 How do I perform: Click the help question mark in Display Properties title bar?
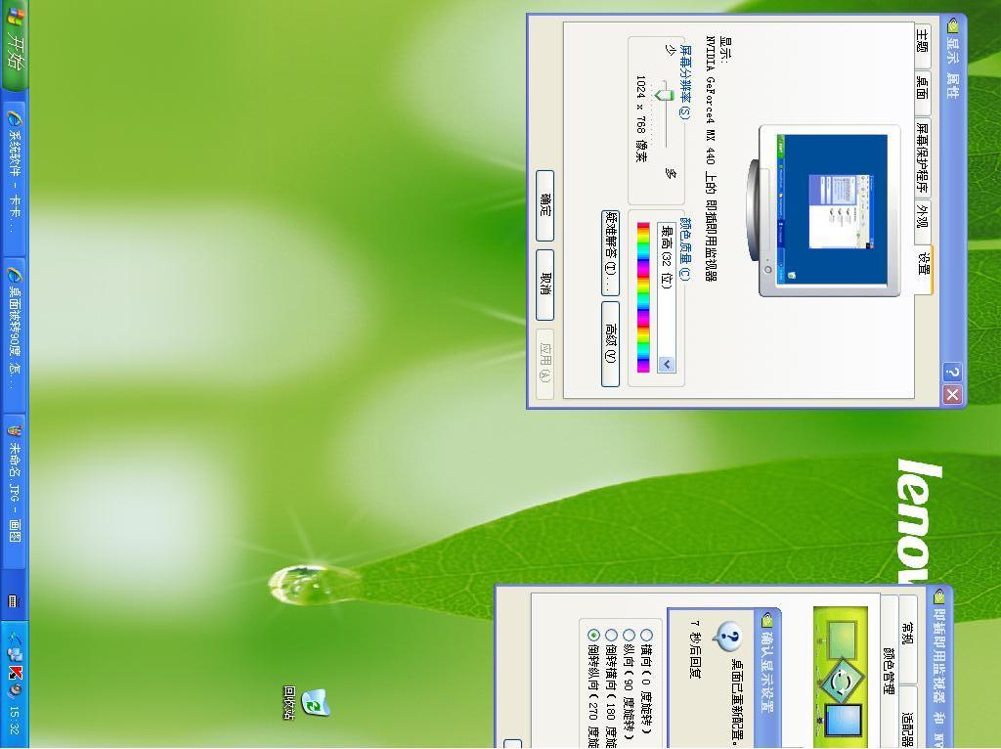click(952, 372)
